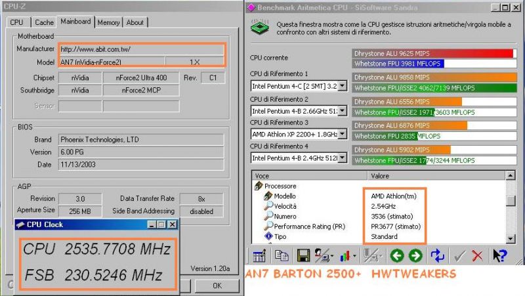Save results with the floppy disk icon
The height and width of the screenshot is (296, 525).
click(x=303, y=256)
